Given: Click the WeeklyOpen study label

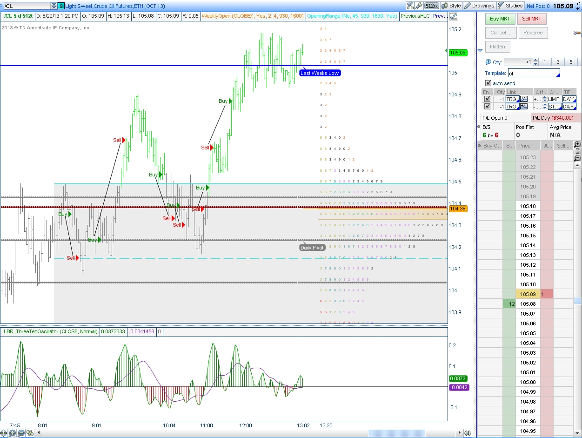Looking at the screenshot, I should (x=253, y=16).
